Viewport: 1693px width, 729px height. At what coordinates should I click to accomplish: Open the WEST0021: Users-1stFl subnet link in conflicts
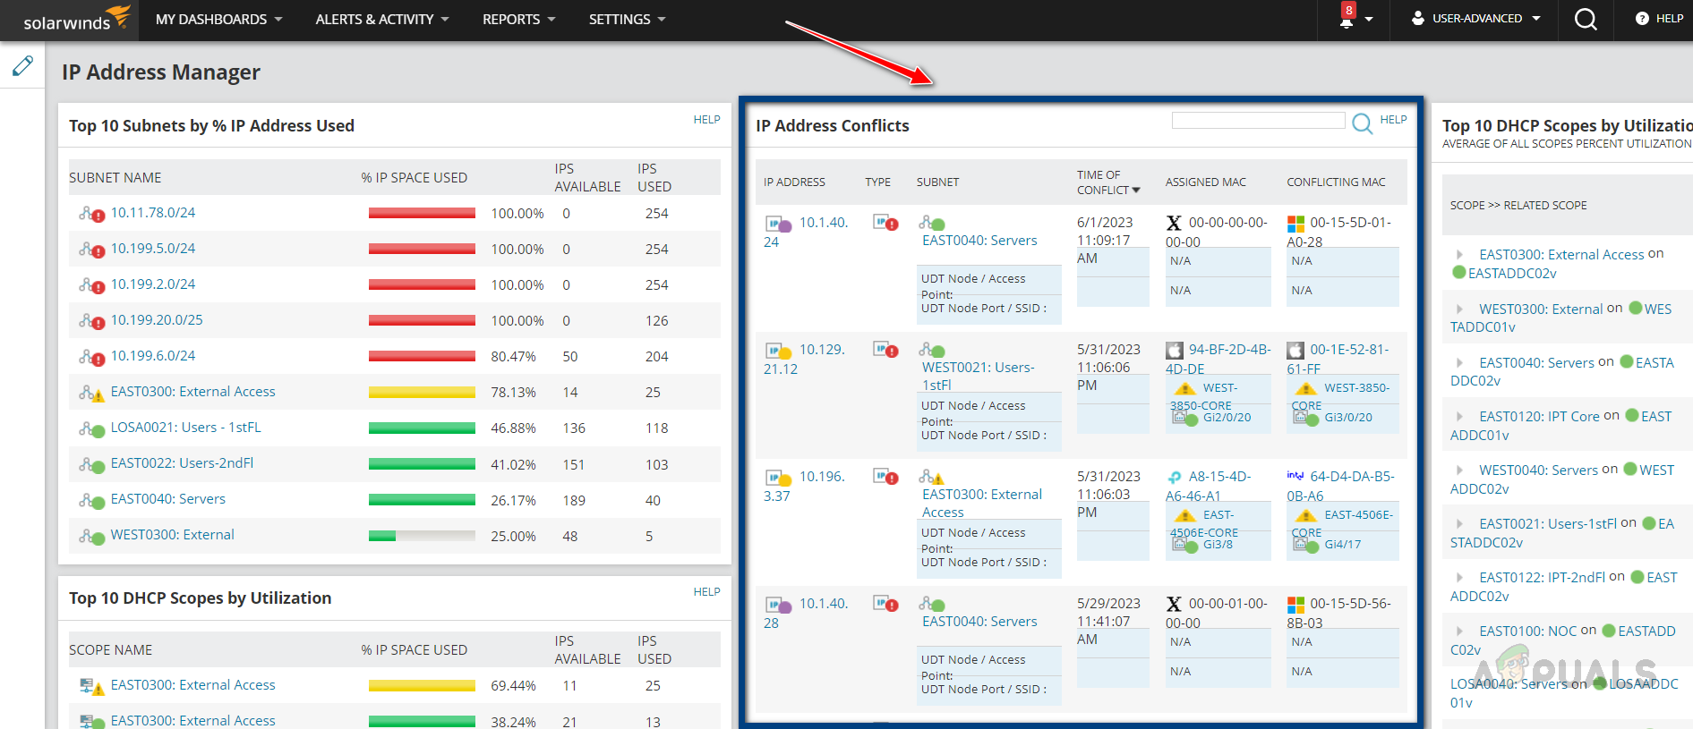click(979, 377)
